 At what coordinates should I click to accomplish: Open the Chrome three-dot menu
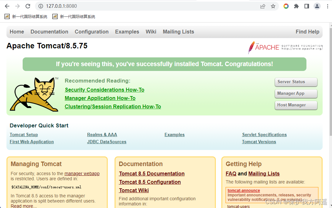point(327,6)
